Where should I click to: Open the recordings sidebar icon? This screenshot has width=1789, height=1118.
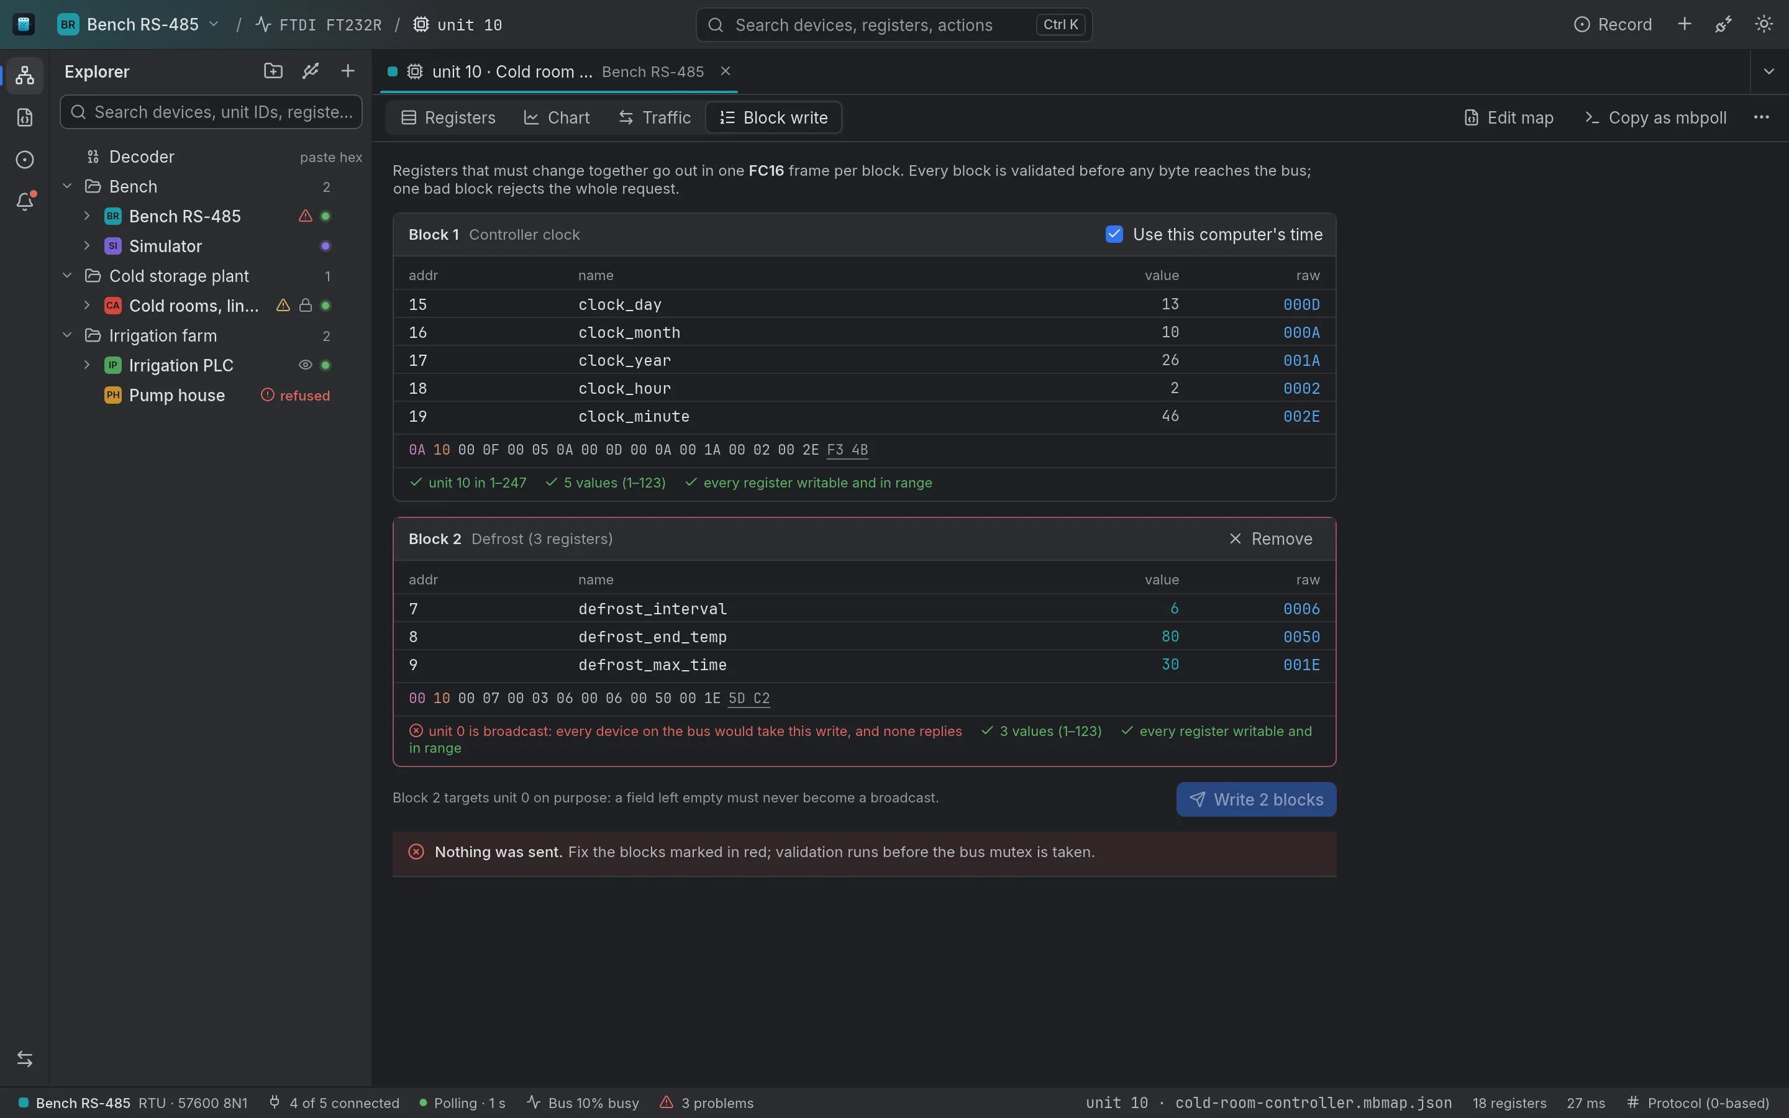(24, 159)
